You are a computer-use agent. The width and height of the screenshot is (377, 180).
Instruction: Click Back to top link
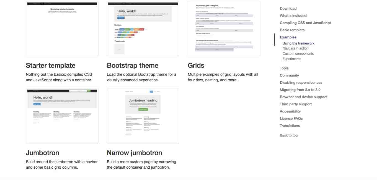click(289, 135)
